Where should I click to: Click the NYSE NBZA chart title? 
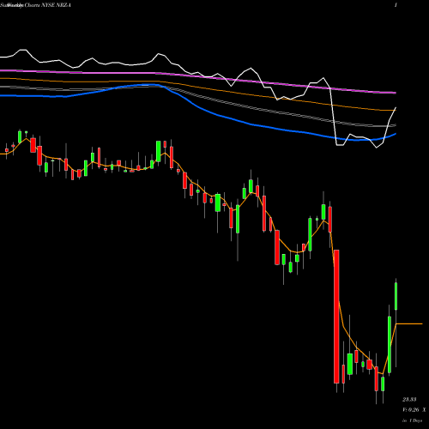pyautogui.click(x=35, y=5)
